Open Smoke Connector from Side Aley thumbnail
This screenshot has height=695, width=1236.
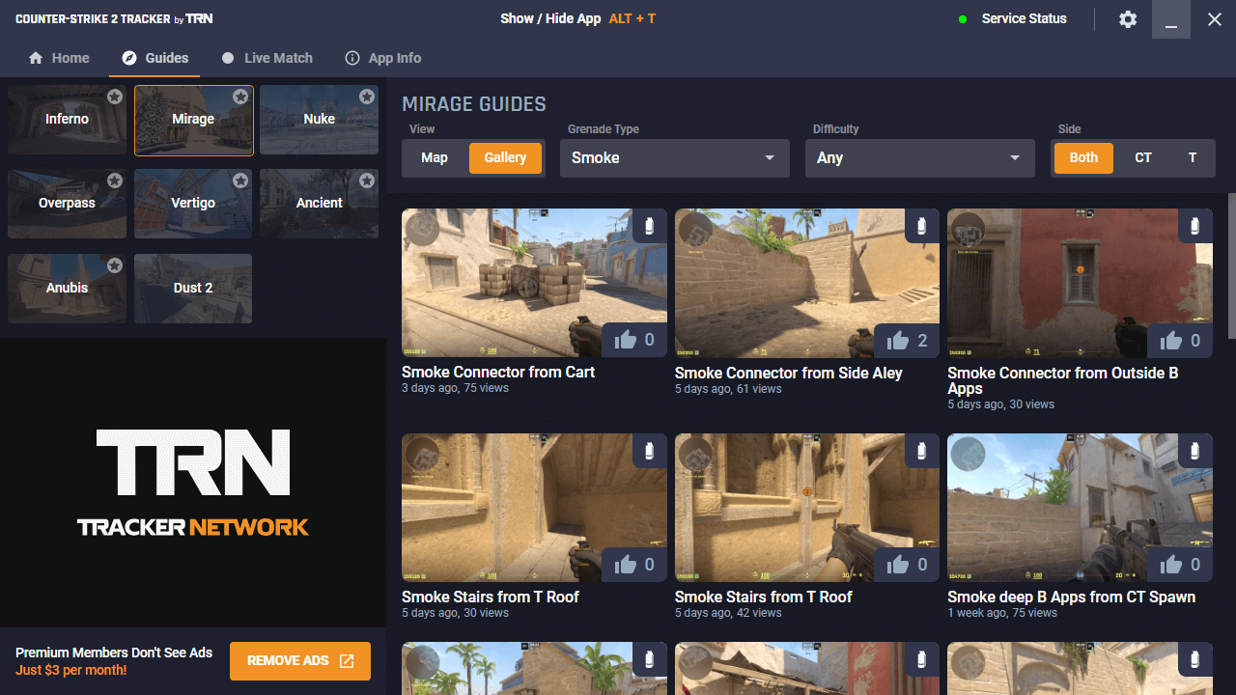807,284
